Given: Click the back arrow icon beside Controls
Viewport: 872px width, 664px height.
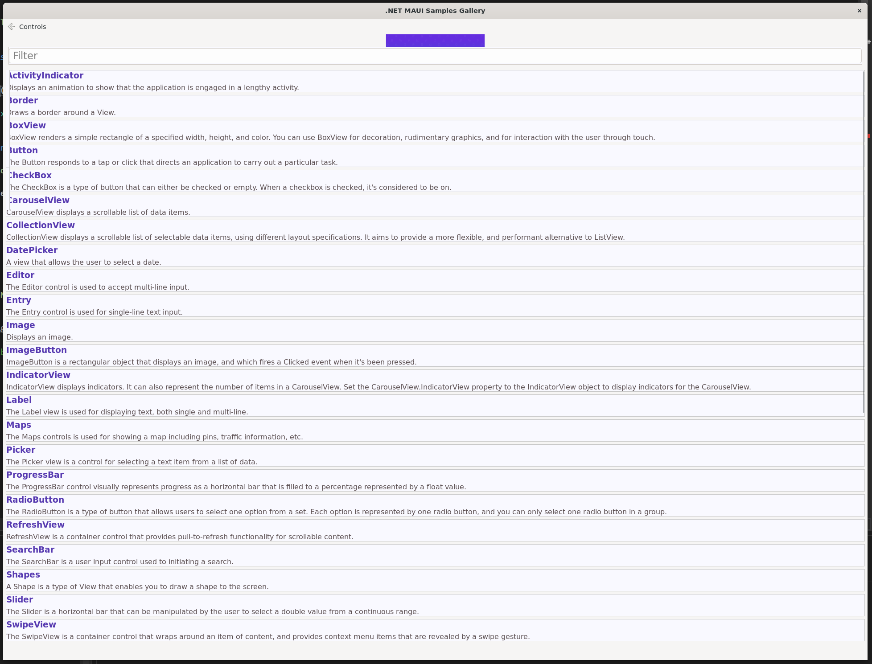Looking at the screenshot, I should tap(12, 27).
